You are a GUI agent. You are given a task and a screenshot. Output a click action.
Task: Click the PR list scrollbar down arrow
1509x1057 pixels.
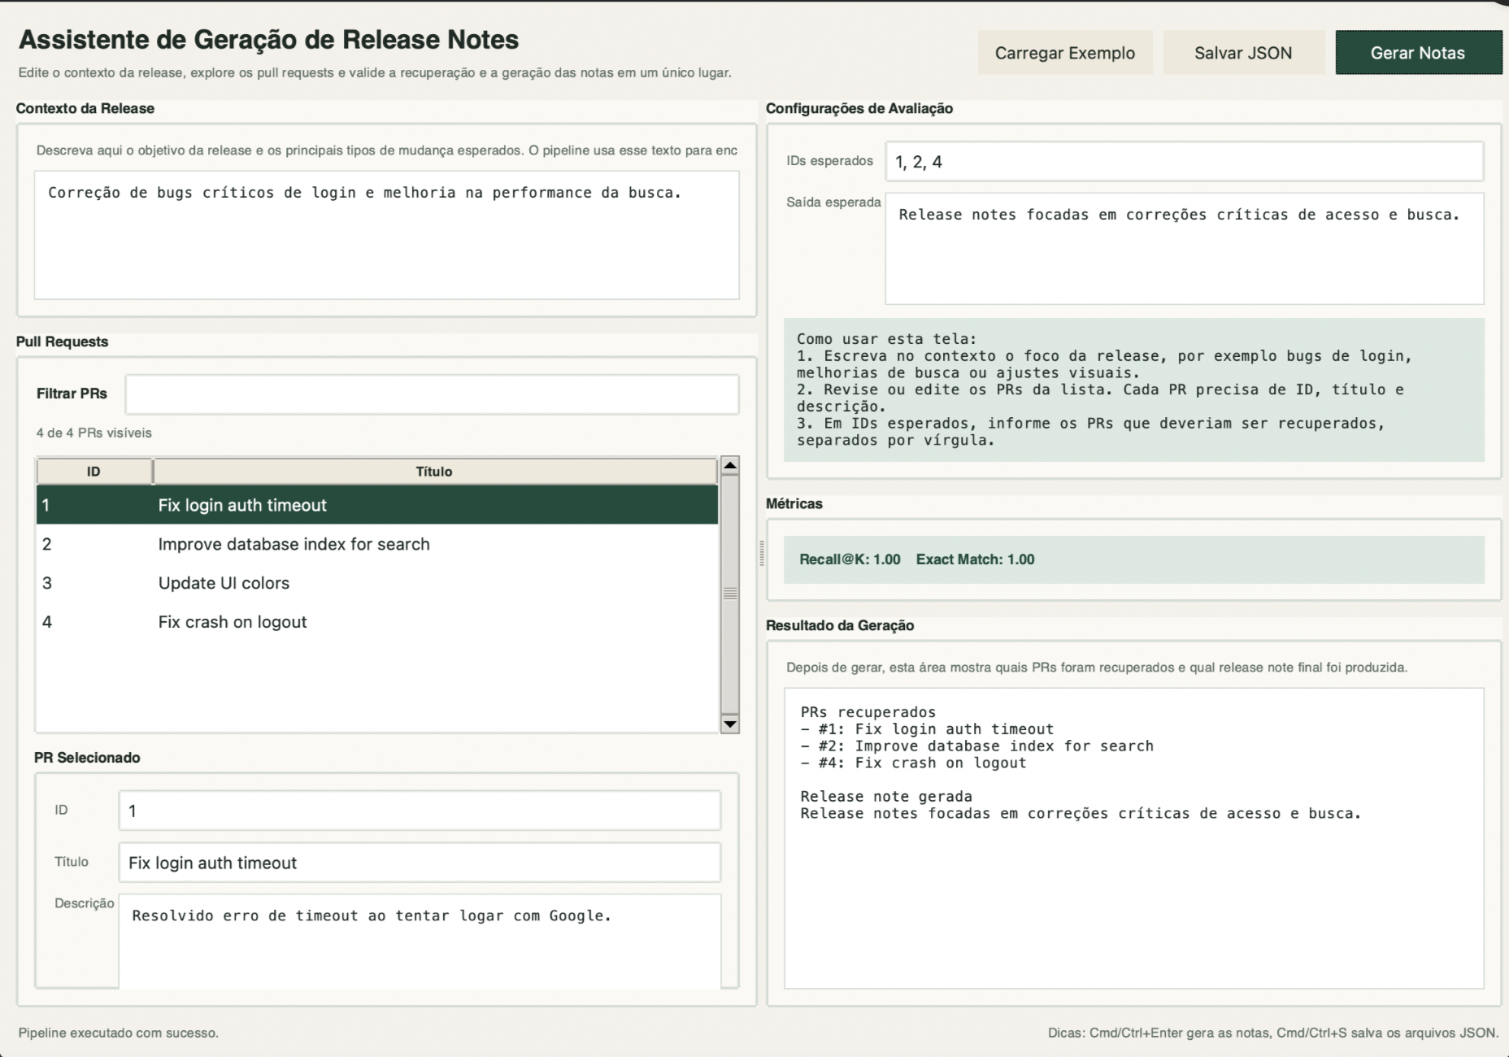730,724
